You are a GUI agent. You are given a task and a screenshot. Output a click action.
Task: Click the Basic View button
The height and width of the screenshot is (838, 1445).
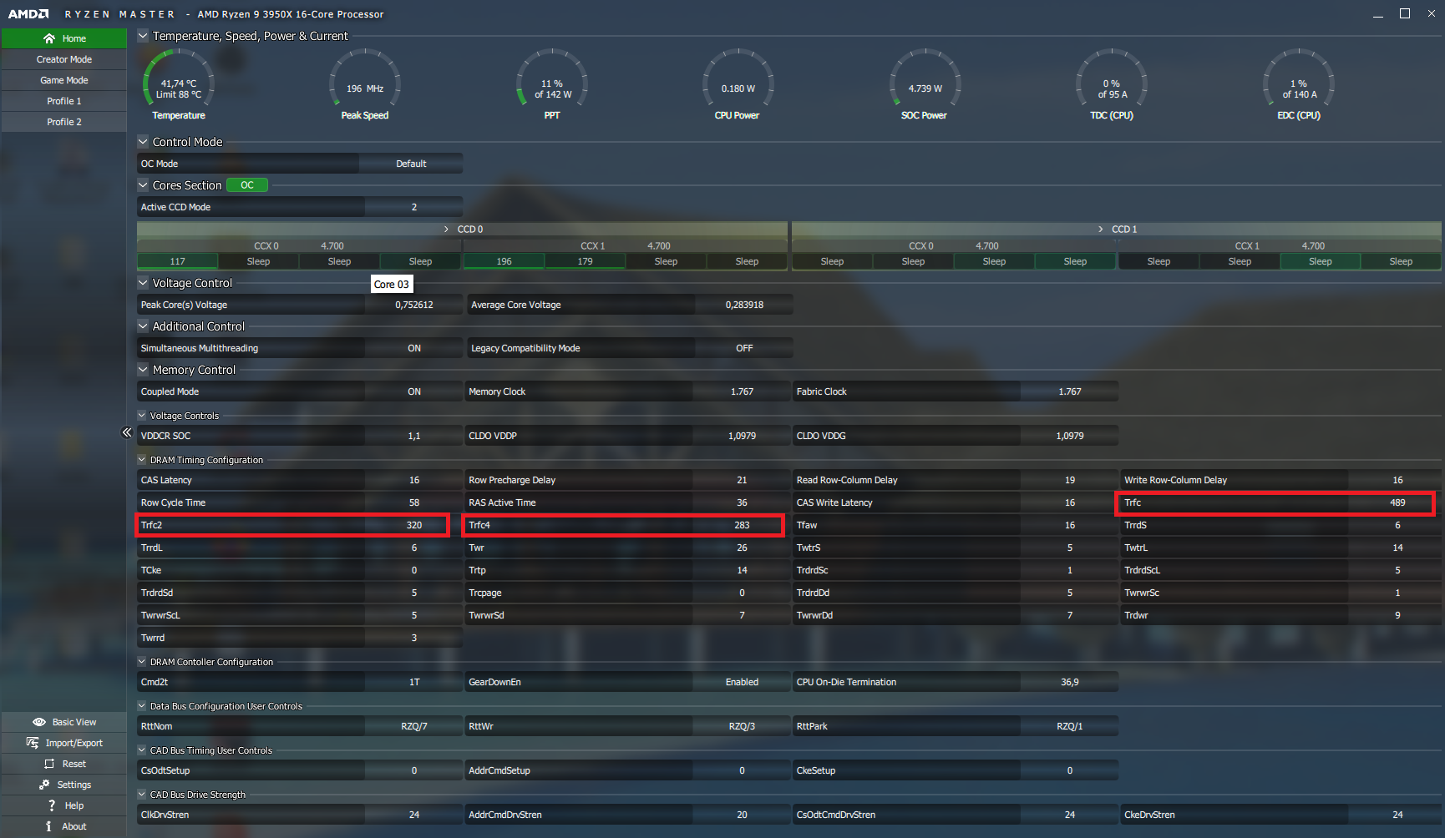(64, 722)
